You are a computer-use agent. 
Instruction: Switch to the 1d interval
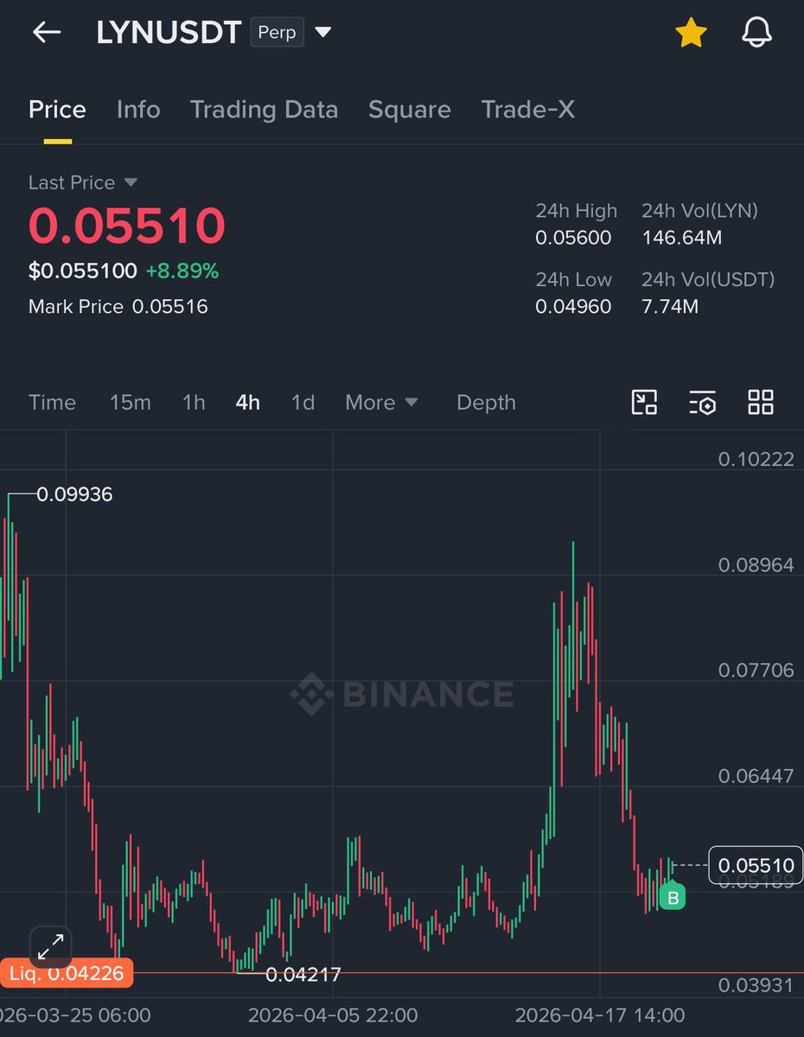pos(303,403)
